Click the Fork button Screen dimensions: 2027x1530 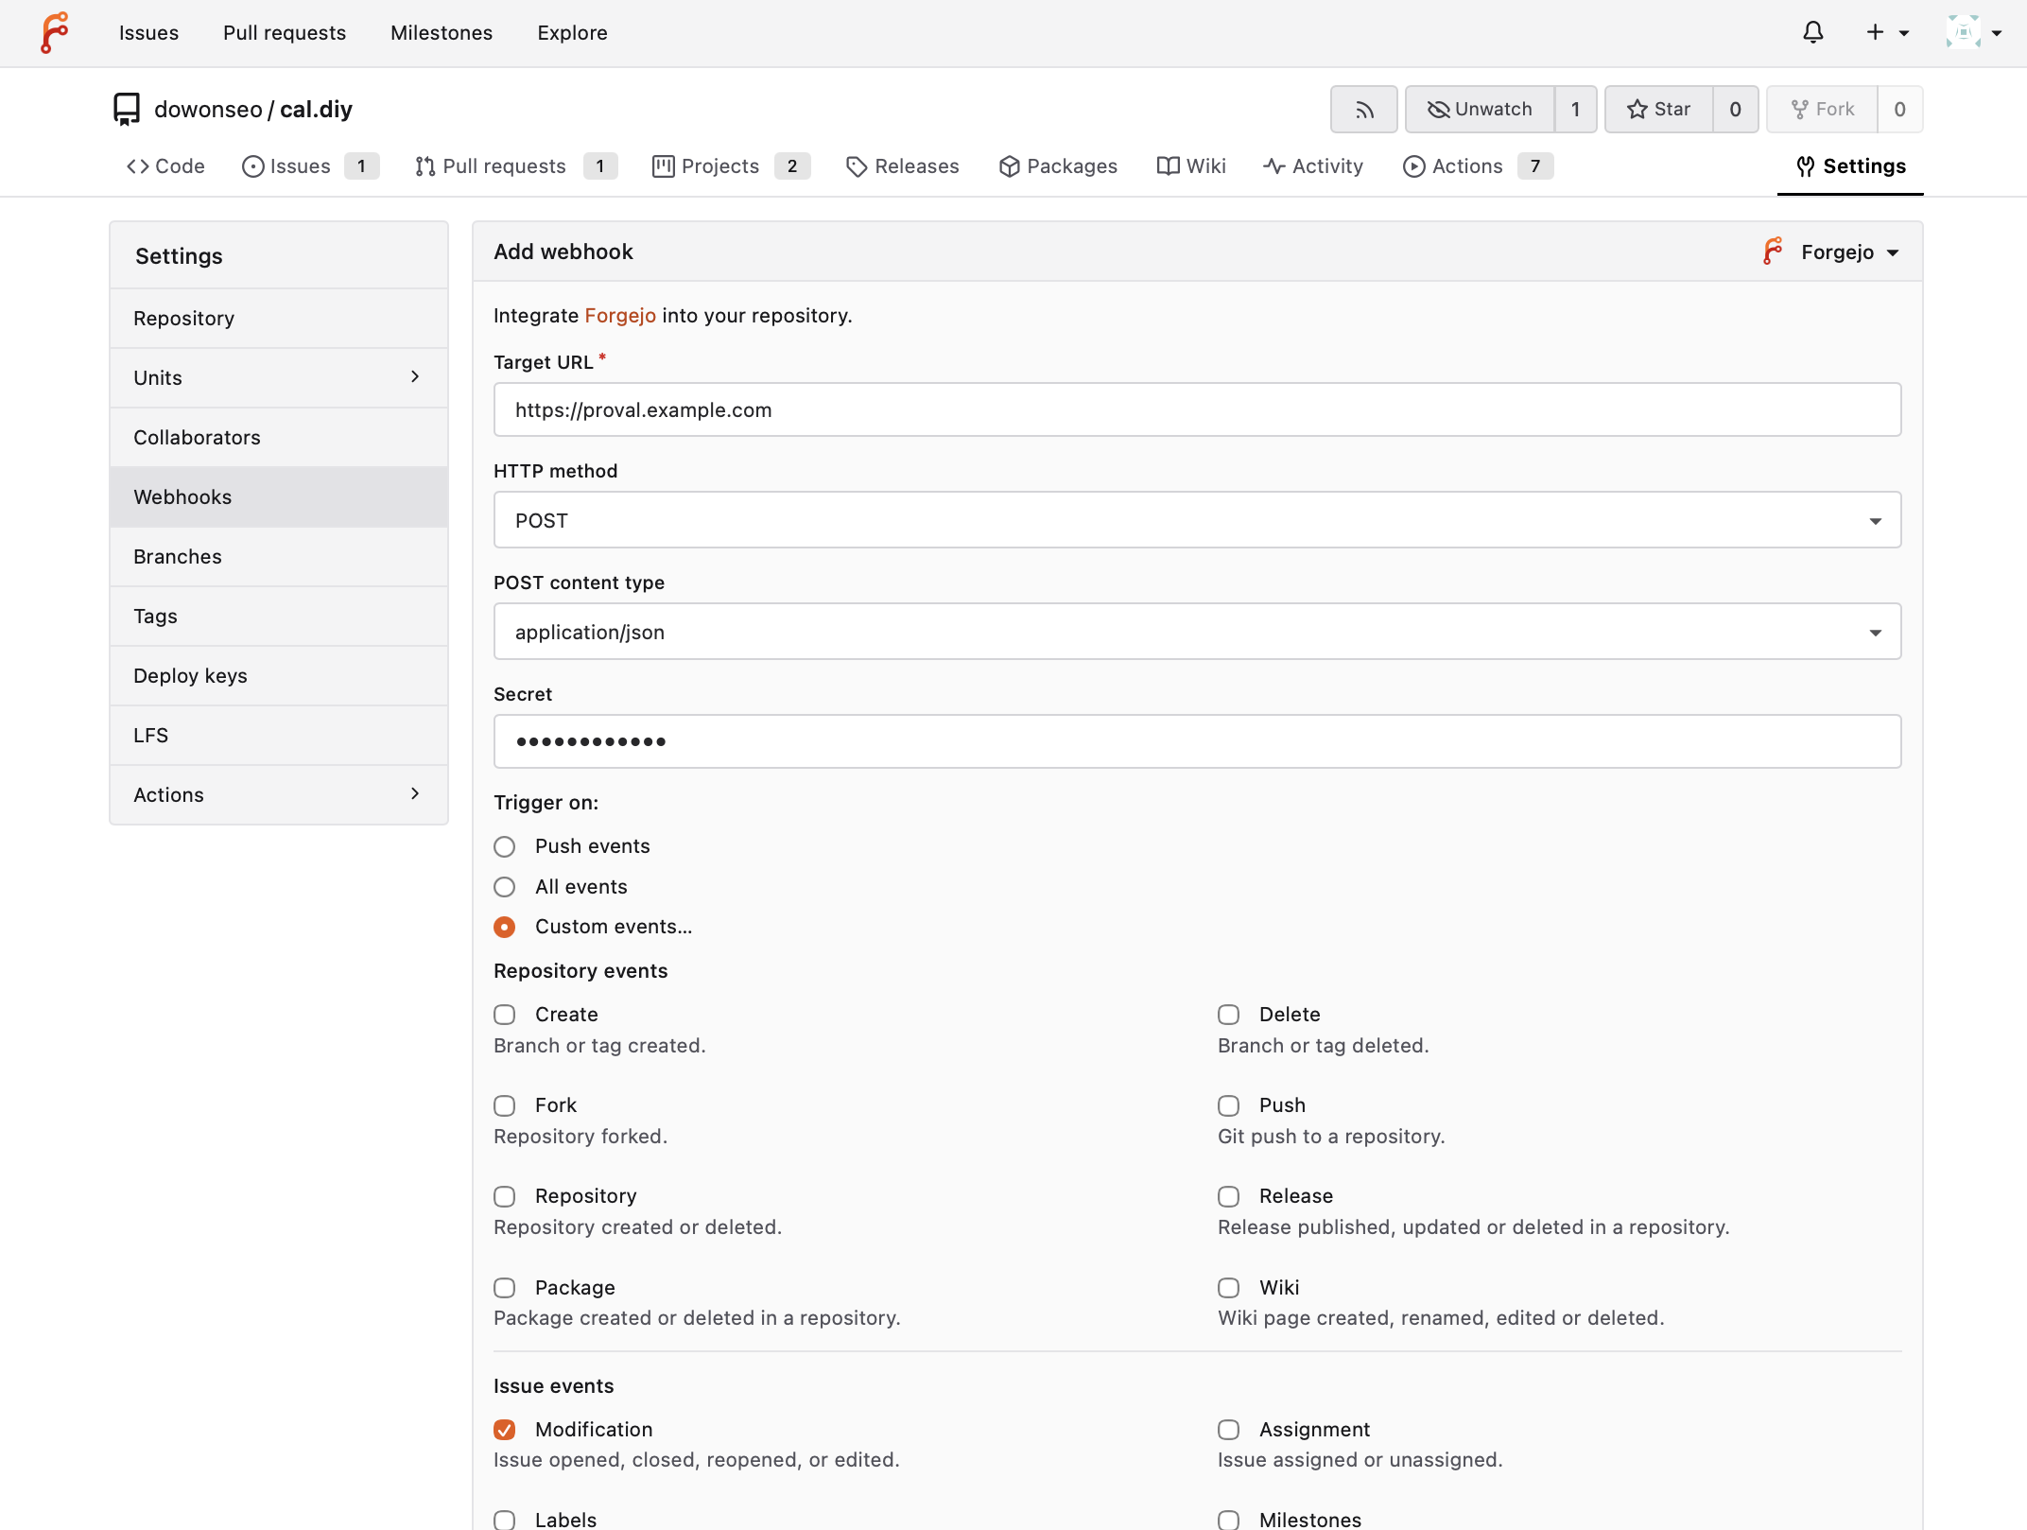point(1822,110)
